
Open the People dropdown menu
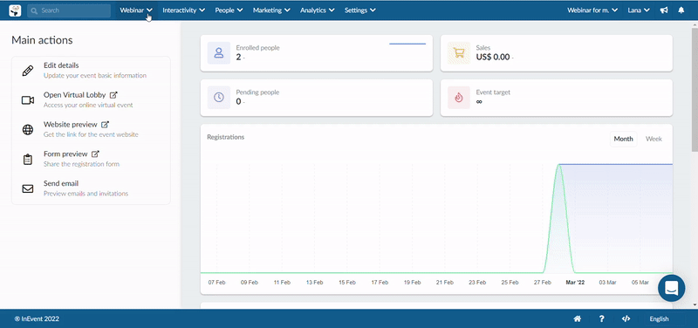click(x=229, y=10)
